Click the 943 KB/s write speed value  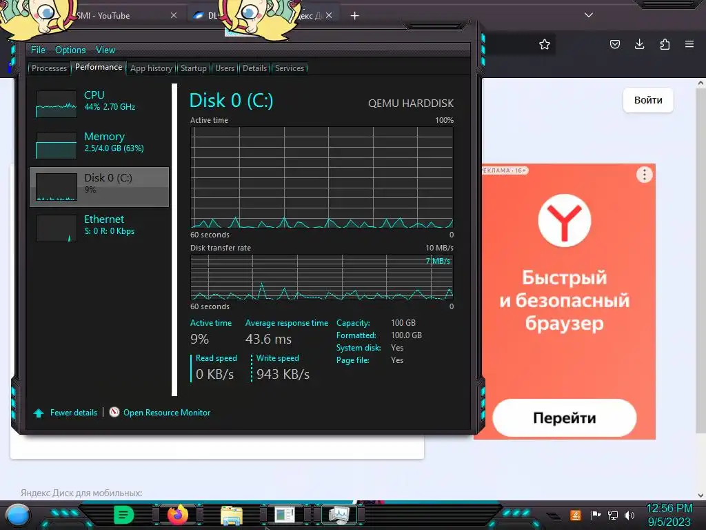coord(283,374)
